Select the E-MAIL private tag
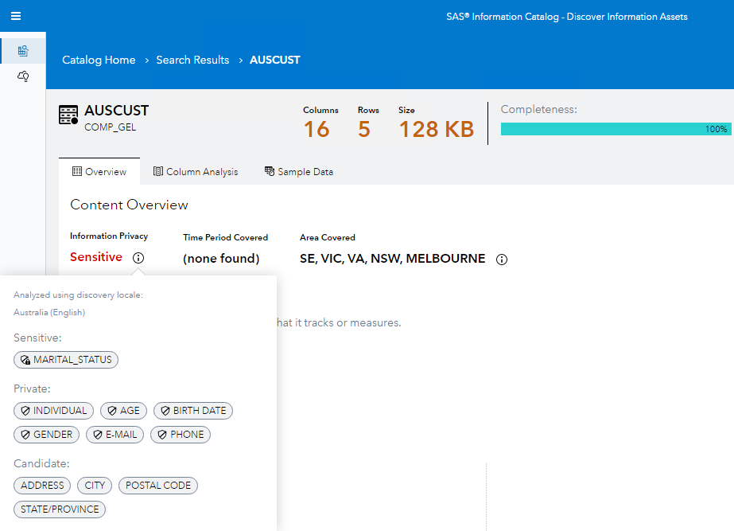Viewport: 734px width, 531px height. pos(115,435)
